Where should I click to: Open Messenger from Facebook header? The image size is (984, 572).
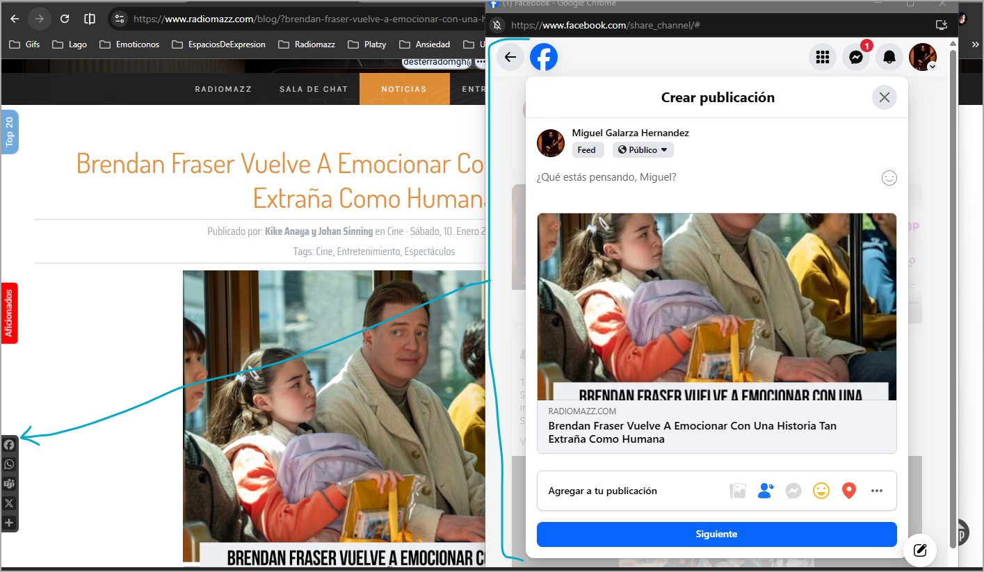click(x=856, y=57)
